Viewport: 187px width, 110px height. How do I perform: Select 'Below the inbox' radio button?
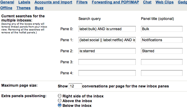pos(60,105)
